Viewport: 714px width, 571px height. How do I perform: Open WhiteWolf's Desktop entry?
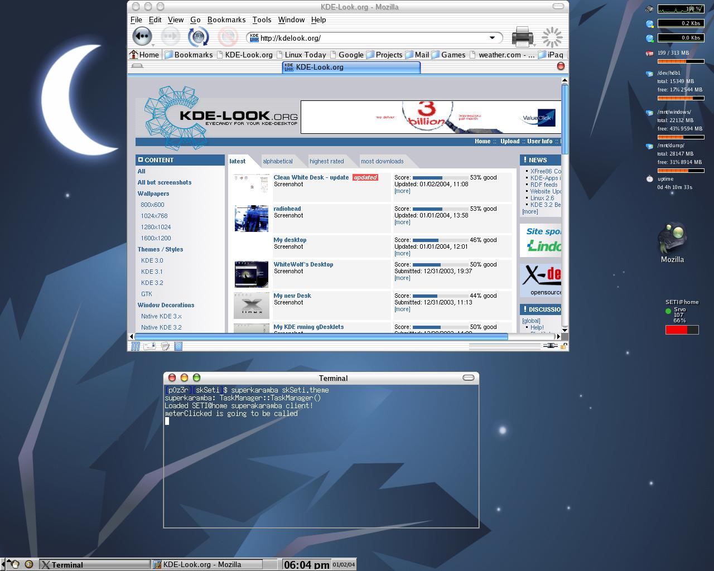303,264
